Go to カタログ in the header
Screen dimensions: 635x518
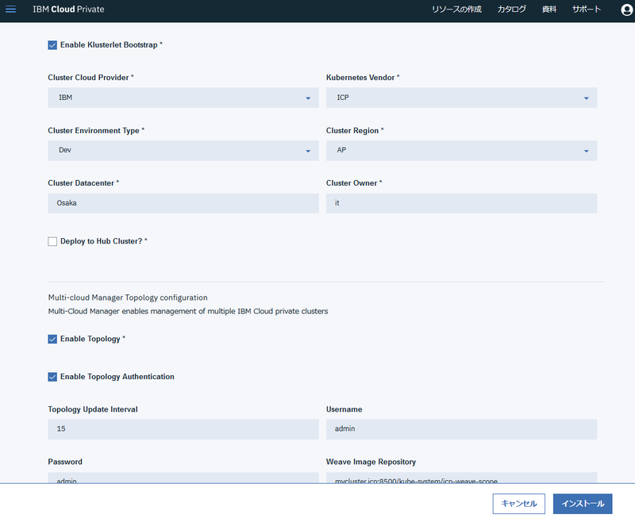point(511,10)
